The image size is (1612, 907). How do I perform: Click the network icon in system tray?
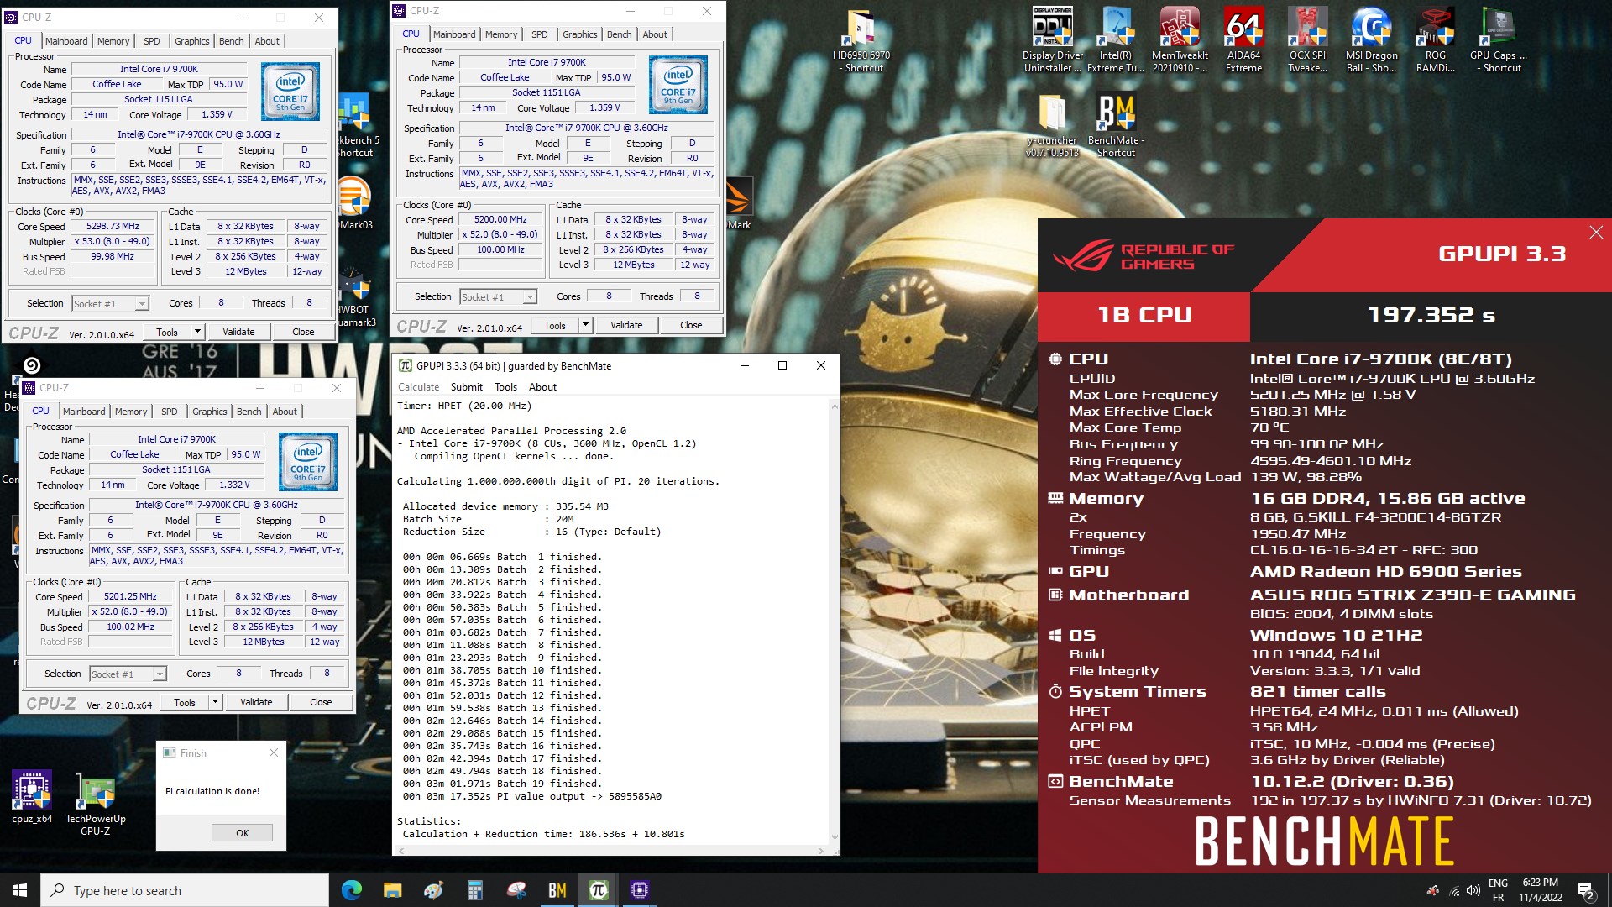pyautogui.click(x=1454, y=890)
